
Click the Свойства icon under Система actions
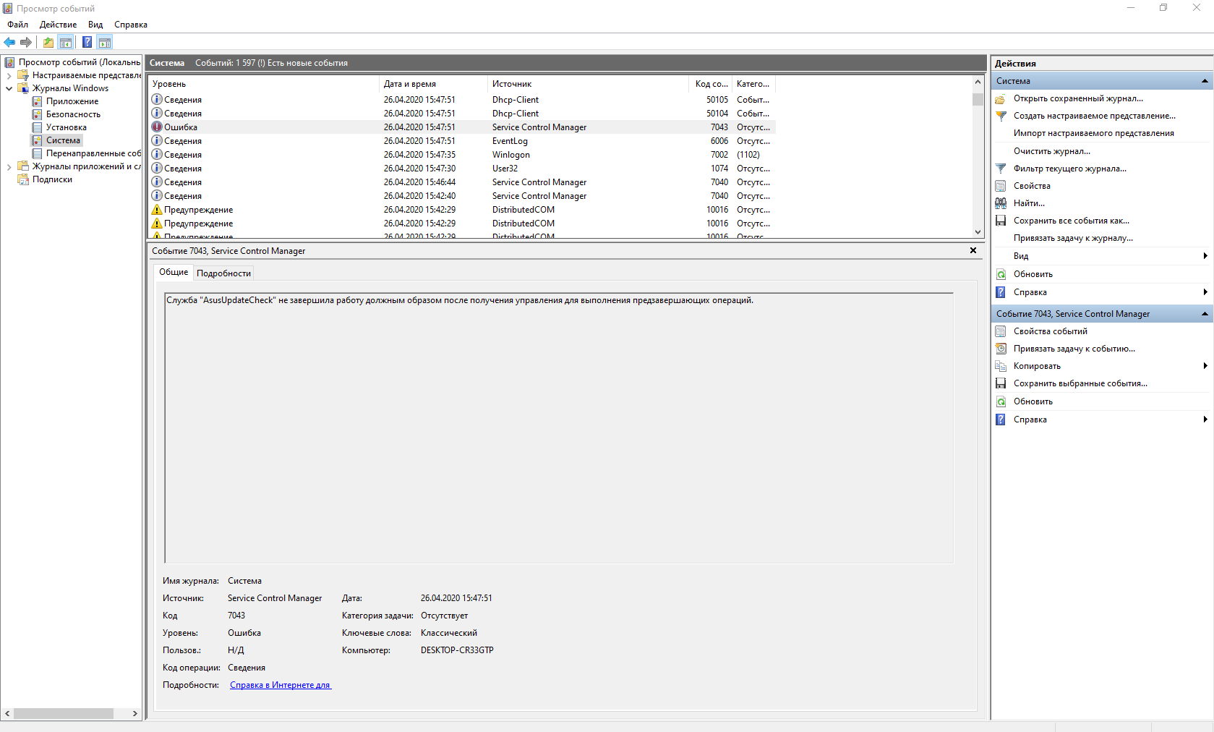tap(1001, 186)
